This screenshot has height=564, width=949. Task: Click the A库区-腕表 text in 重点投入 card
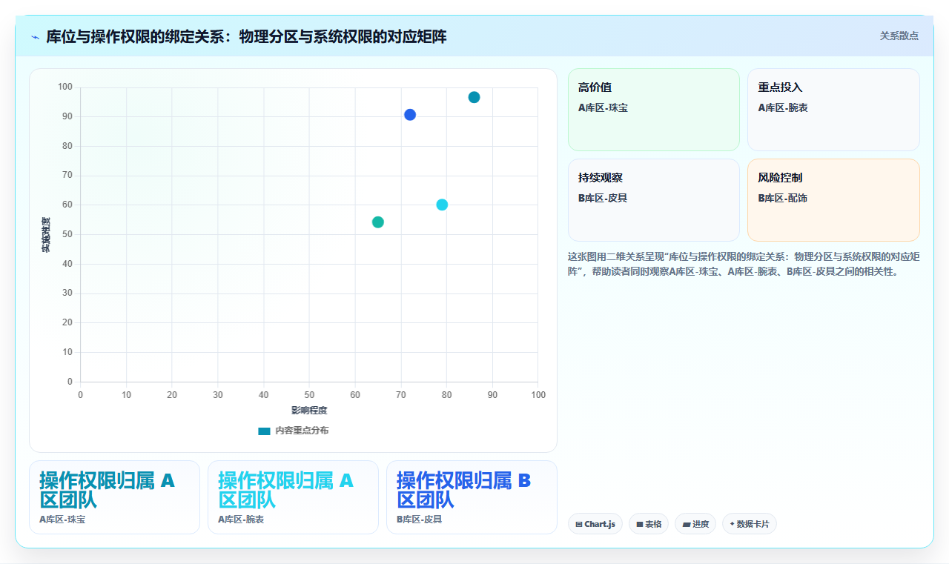click(783, 107)
